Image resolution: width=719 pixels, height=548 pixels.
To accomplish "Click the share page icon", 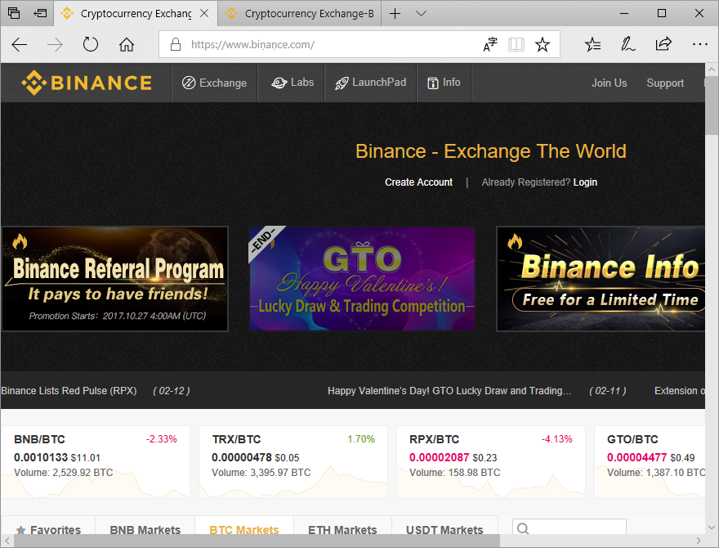I will [663, 44].
